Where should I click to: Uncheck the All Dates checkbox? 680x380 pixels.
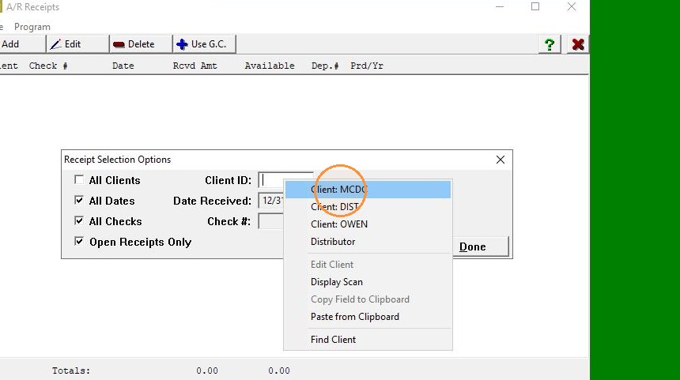79,200
